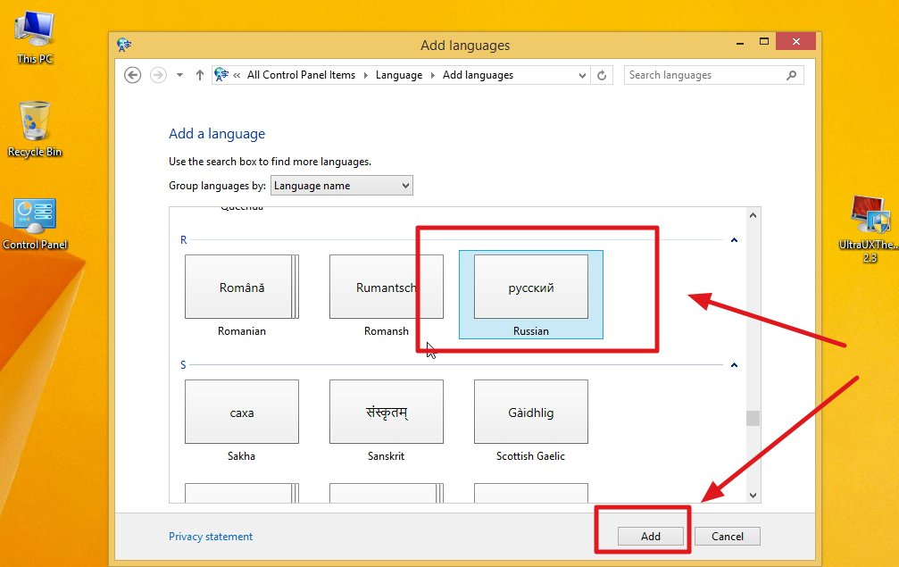The image size is (899, 567).
Task: Open recent locations dropdown arrow
Action: click(179, 75)
